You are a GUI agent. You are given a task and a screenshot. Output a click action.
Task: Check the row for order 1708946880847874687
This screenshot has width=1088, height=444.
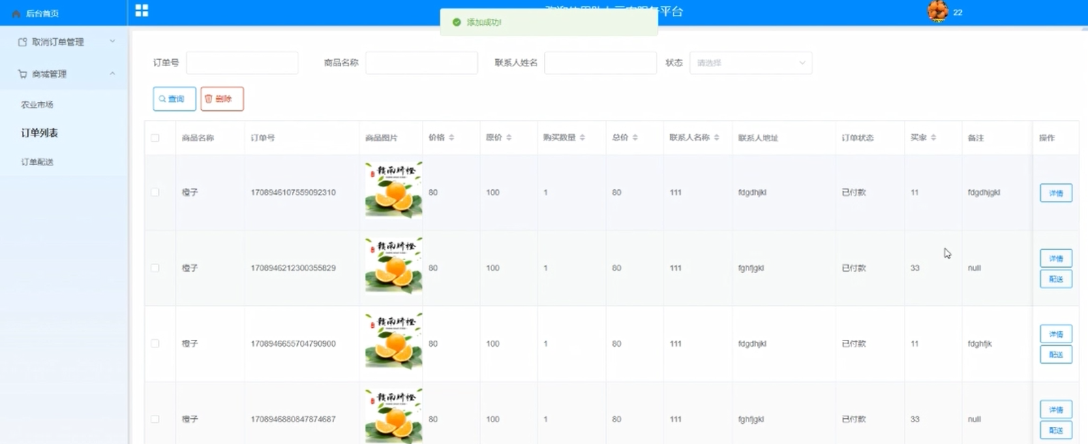(155, 419)
